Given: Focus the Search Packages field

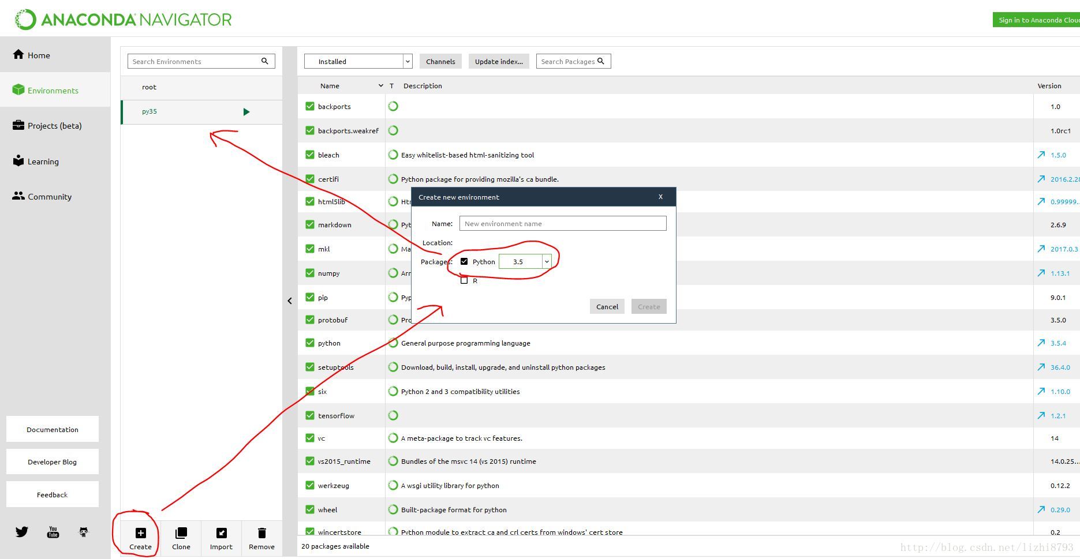Looking at the screenshot, I should (x=573, y=61).
